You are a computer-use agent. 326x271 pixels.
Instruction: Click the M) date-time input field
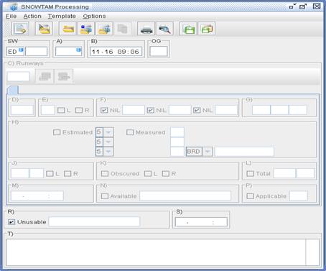(37, 196)
